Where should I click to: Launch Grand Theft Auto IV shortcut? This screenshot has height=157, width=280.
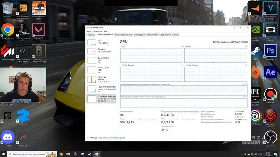tap(23, 53)
